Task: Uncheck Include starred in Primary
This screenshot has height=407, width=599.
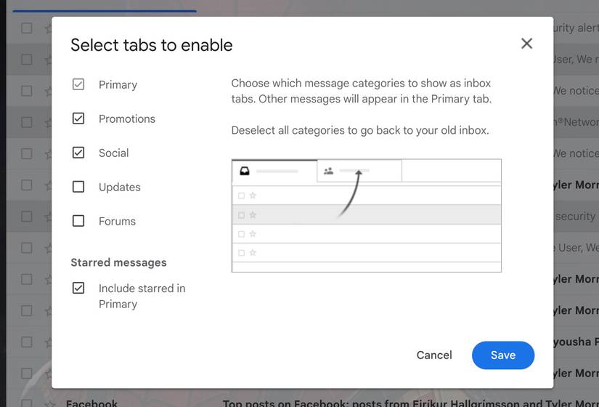Action: pos(78,288)
